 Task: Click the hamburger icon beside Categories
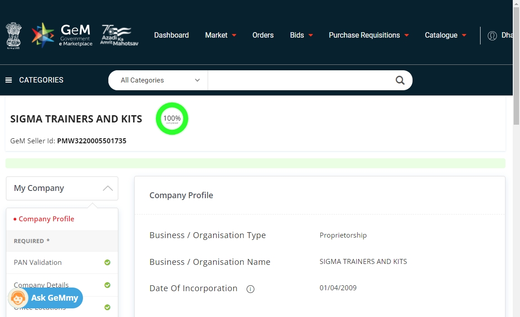click(x=9, y=80)
